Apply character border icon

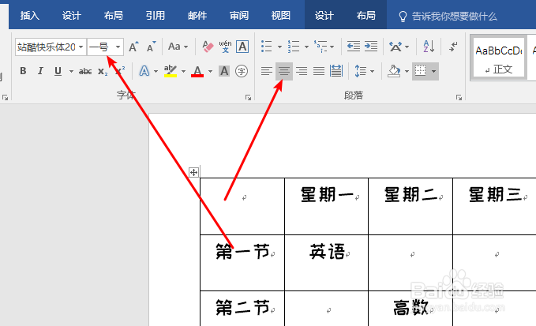[242, 47]
